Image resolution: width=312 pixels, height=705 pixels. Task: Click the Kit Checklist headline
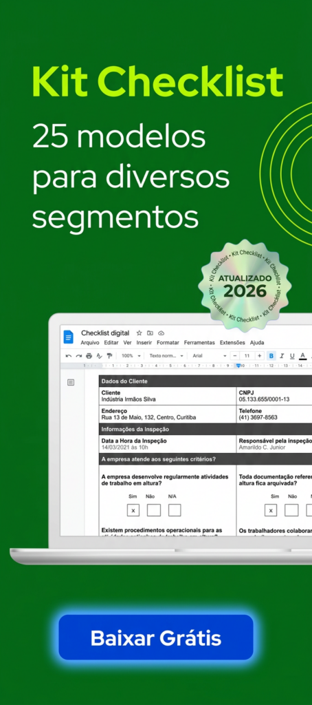pos(157,81)
